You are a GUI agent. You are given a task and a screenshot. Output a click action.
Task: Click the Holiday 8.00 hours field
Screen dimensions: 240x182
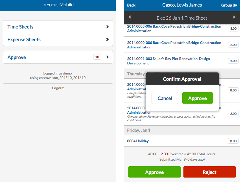point(233,141)
